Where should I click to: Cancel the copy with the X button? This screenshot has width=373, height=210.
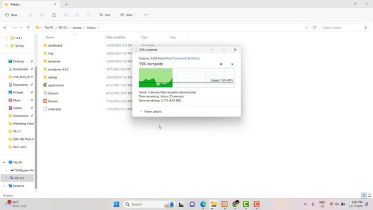pos(232,64)
